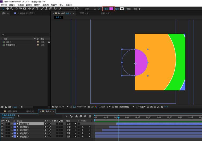Click the 描边 stroke options link
This screenshot has height=141, width=202.
[x=117, y=9]
